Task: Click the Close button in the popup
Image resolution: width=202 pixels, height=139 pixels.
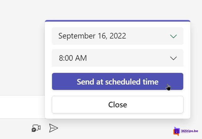Action: pyautogui.click(x=118, y=105)
